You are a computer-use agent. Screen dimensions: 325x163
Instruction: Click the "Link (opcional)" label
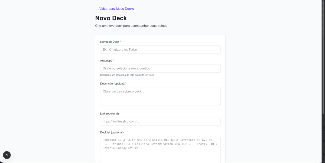109,114
